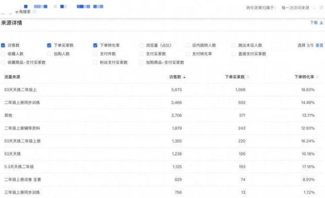Select the 三年级上册同步训练 source row
325x198 pixels.
[x=162, y=192]
